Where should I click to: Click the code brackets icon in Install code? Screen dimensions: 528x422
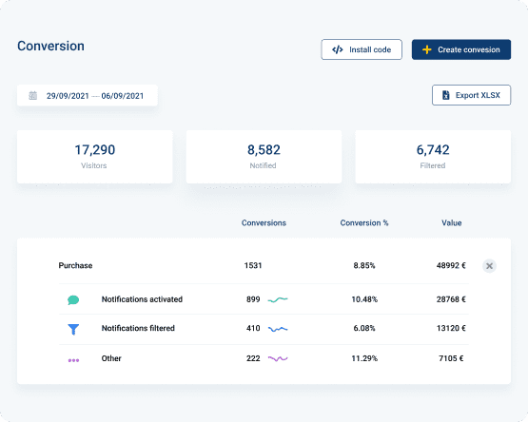coord(338,49)
